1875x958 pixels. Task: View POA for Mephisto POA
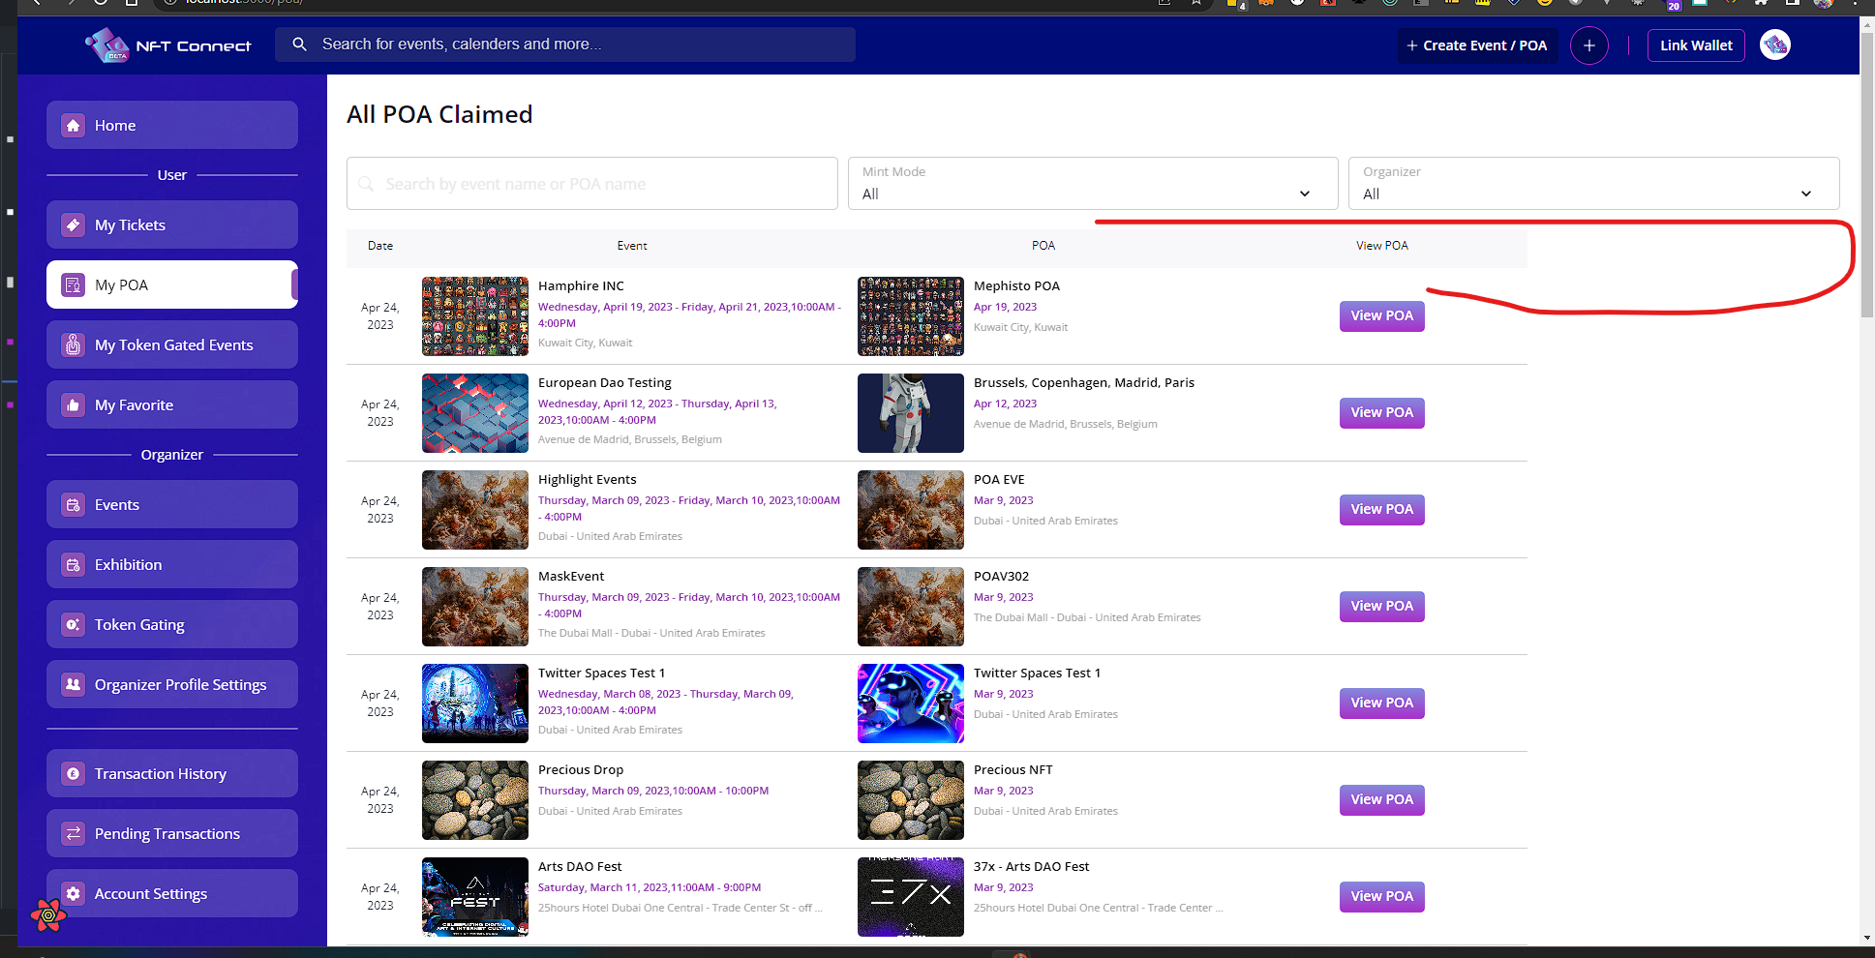1382,315
